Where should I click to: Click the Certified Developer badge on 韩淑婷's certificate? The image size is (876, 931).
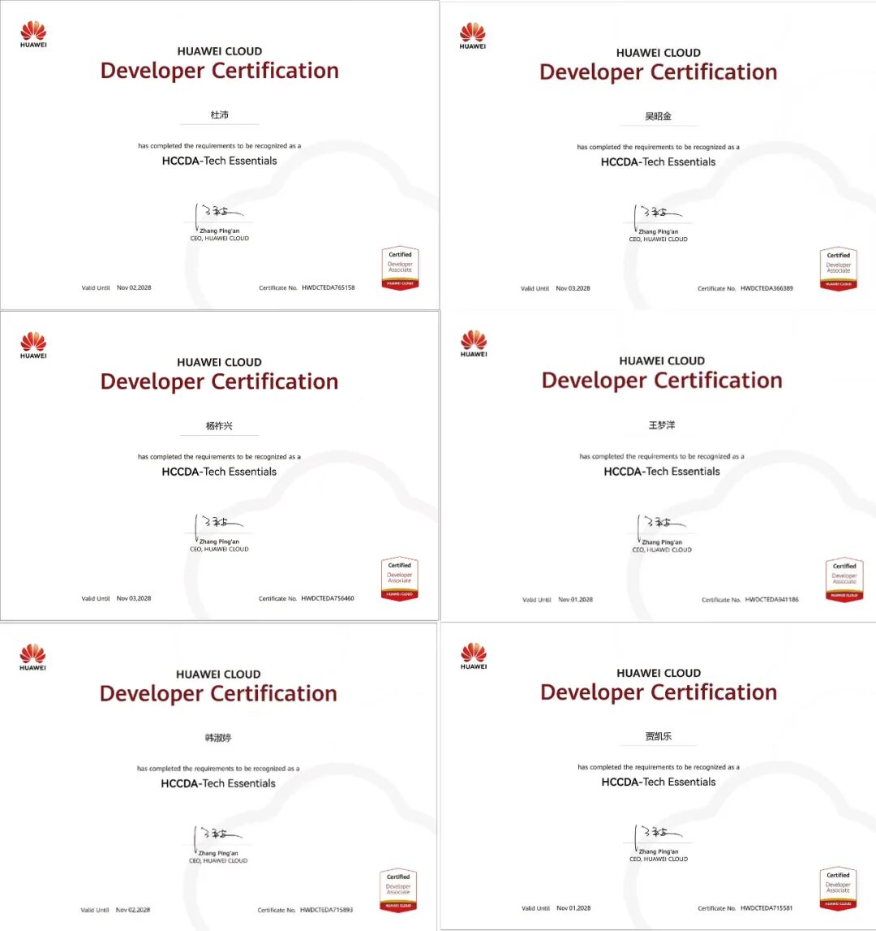[x=398, y=890]
